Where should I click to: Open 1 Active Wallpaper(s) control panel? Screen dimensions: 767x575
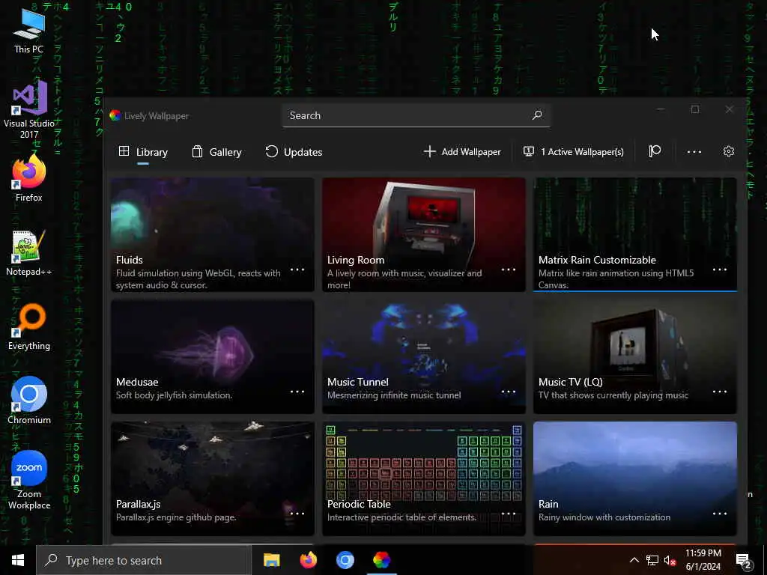click(x=573, y=152)
